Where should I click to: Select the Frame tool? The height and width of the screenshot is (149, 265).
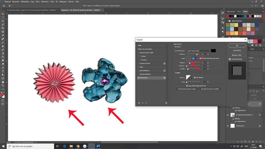pyautogui.click(x=3, y=32)
